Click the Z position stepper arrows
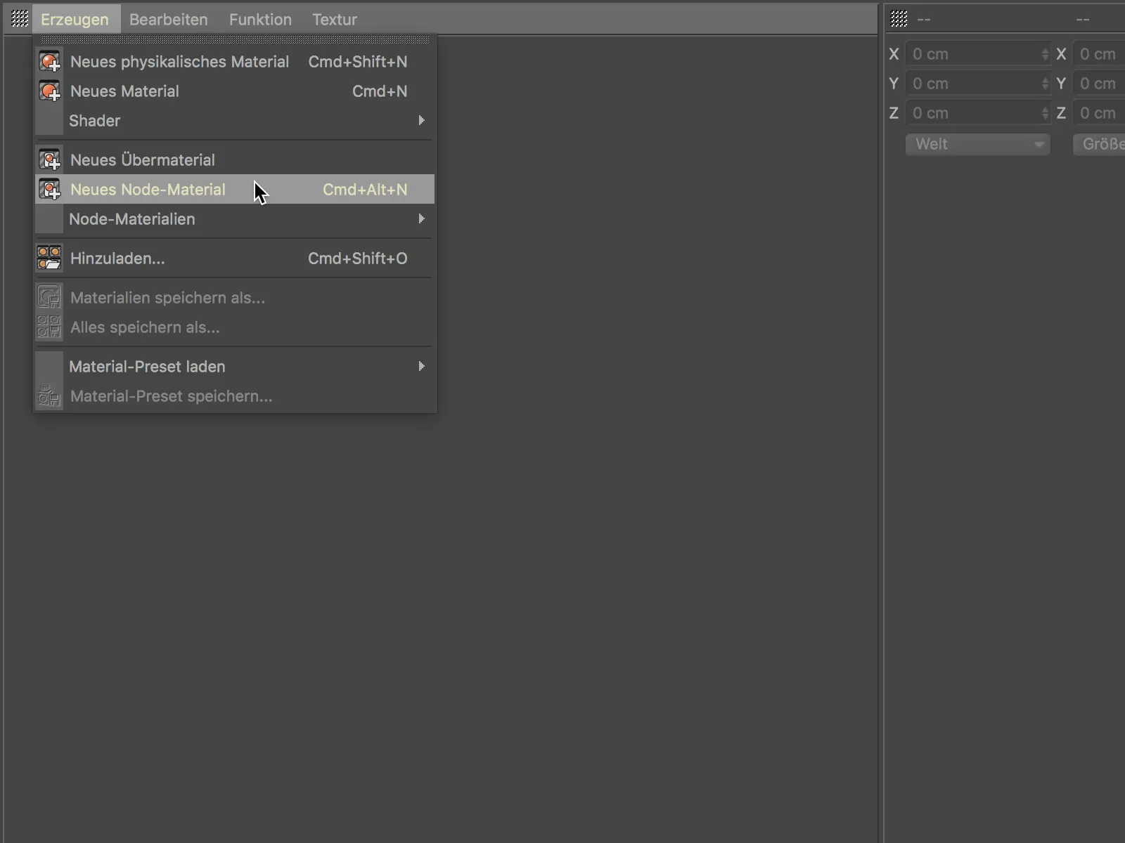Screen dimensions: 1125x843 pyautogui.click(x=1045, y=113)
